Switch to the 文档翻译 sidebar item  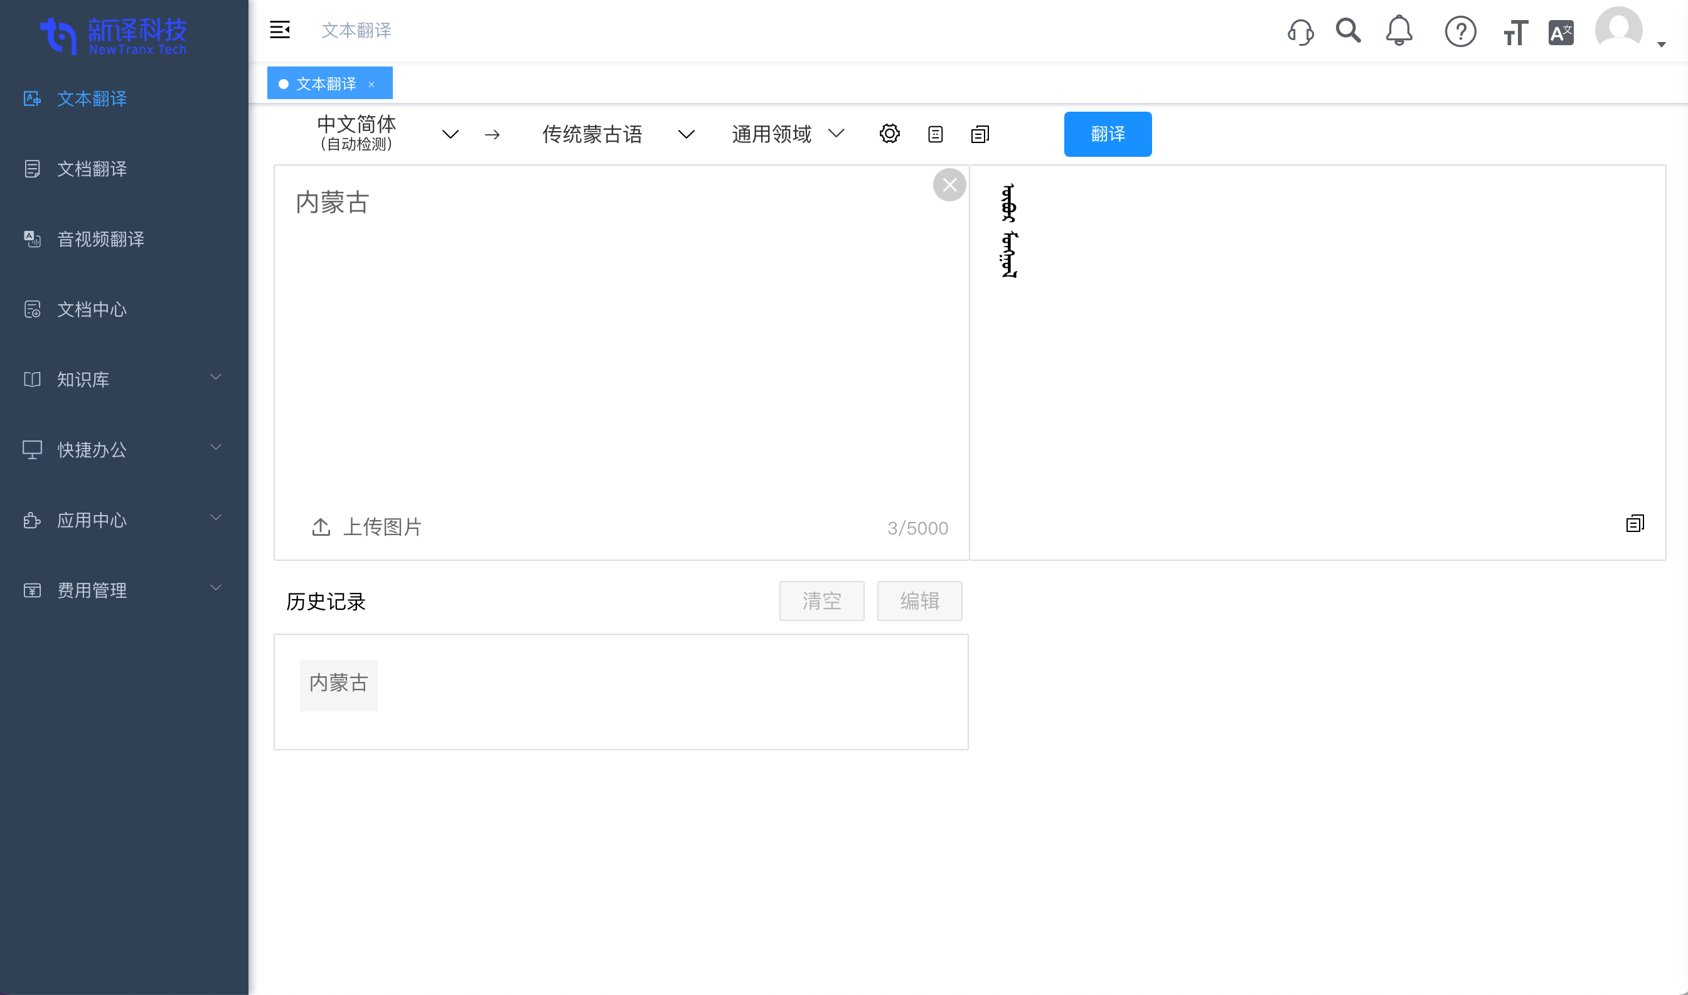(92, 169)
